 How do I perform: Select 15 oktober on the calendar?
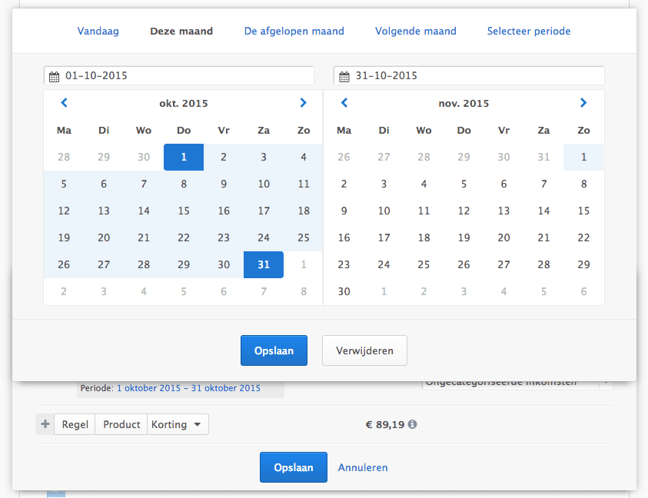(184, 211)
